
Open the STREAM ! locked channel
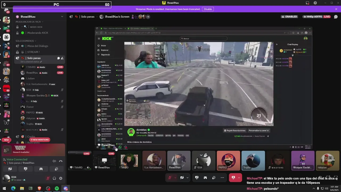click(x=40, y=52)
